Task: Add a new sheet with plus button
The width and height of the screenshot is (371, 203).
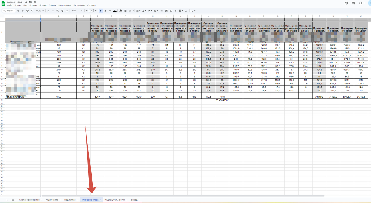Action: [x=7, y=200]
